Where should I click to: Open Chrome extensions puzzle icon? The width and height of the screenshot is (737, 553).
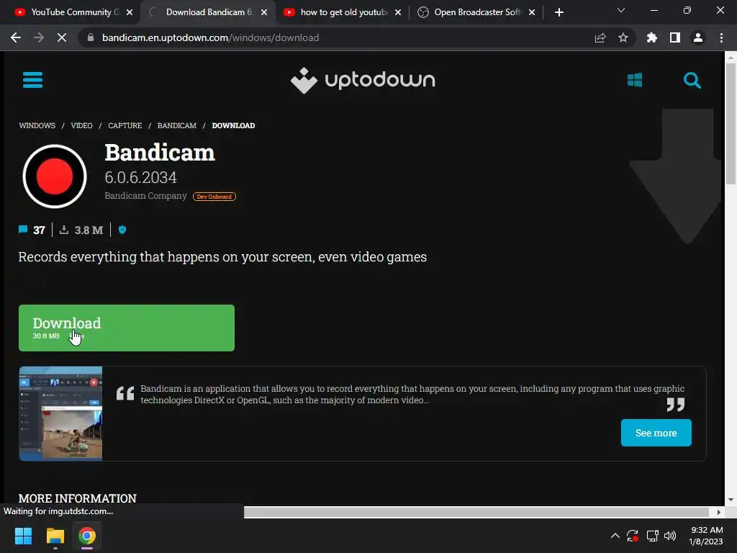point(652,37)
